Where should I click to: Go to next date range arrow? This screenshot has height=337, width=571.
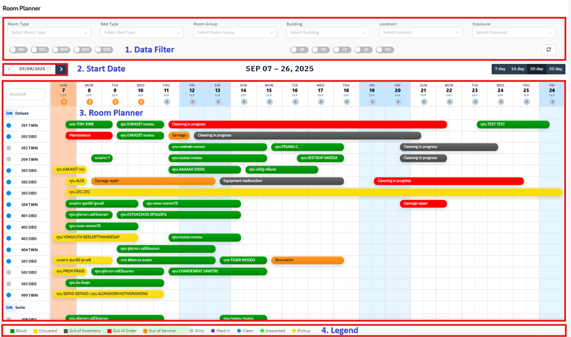click(x=61, y=69)
